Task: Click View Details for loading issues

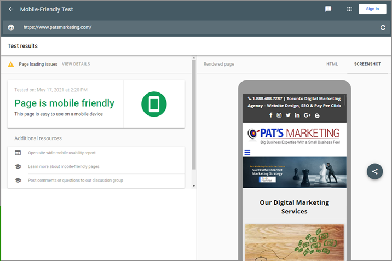Action: pos(76,64)
